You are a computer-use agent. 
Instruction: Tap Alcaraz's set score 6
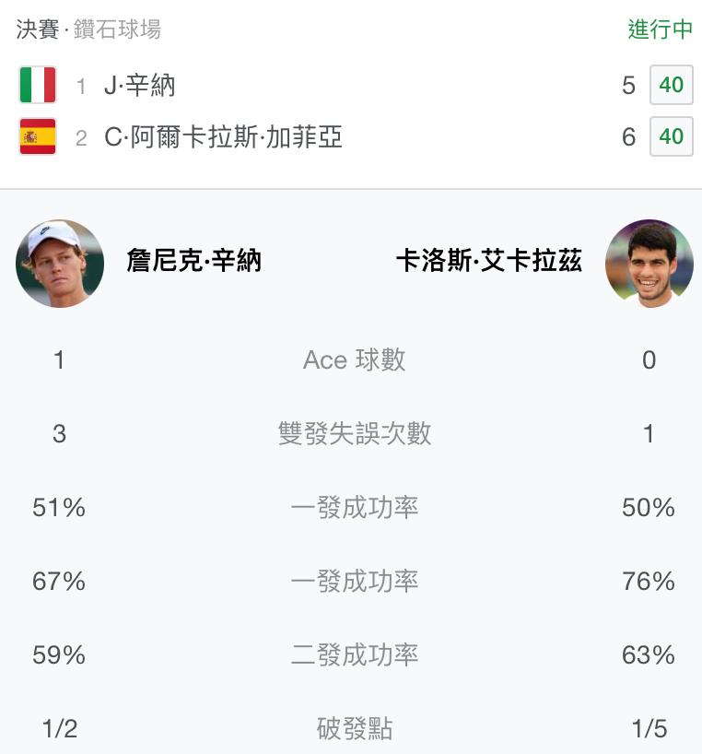coord(628,137)
